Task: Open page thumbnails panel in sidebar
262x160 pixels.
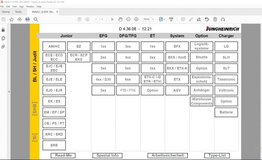Action: [x=3, y=38]
